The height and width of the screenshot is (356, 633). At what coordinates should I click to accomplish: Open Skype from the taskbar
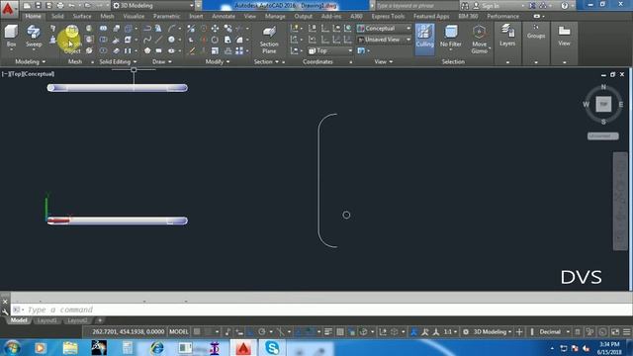(x=273, y=347)
